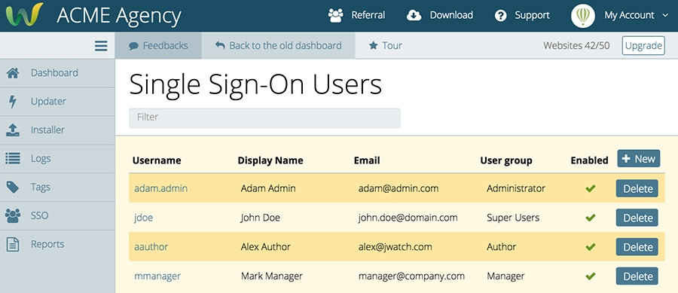Toggle enabled checkmark for mmanager
This screenshot has width=678, height=293.
pos(590,276)
